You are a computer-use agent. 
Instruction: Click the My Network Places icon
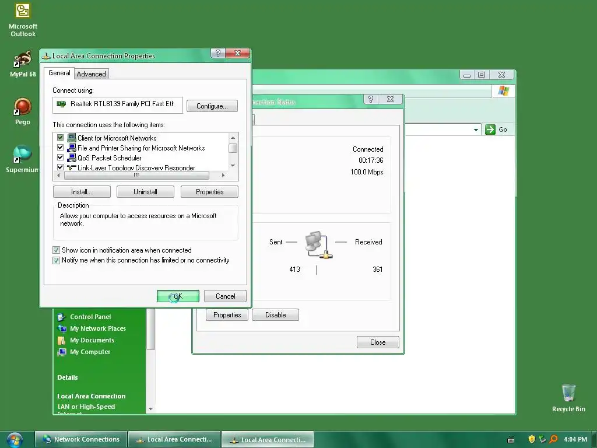pyautogui.click(x=62, y=328)
